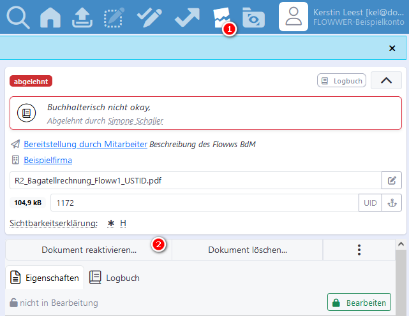Go to the home icon
Image resolution: width=409 pixels, height=316 pixels.
tap(51, 17)
